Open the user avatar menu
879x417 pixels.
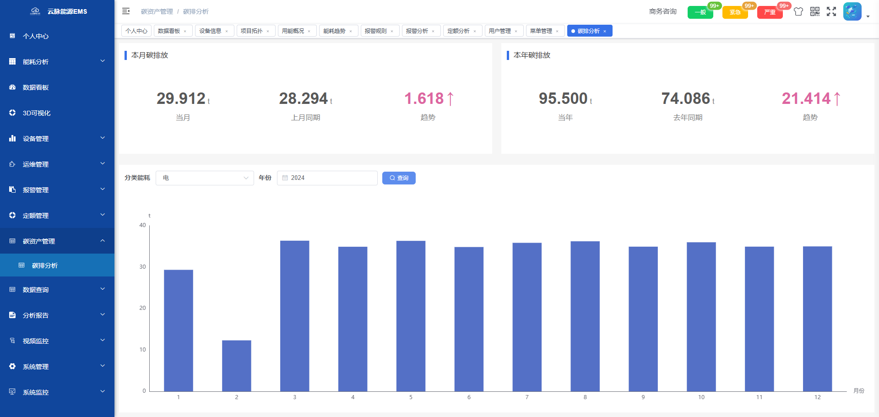[x=852, y=11]
